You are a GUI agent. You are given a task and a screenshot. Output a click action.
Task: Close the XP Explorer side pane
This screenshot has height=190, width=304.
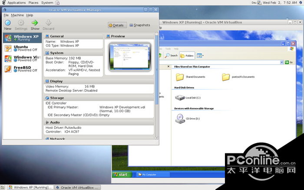tap(169, 66)
